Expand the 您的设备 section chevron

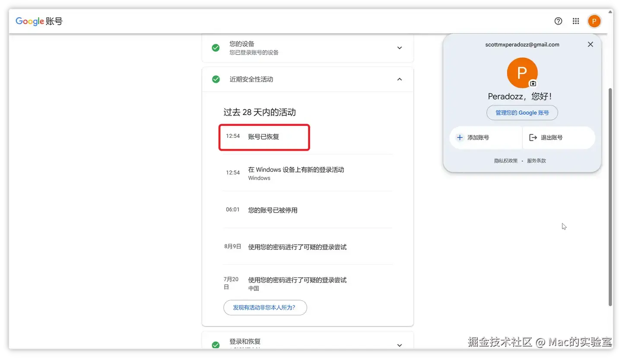pos(400,48)
